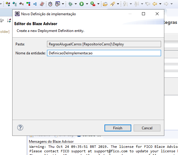
Task: Click the dialog title bar gear icon
Action: [x=17, y=14]
